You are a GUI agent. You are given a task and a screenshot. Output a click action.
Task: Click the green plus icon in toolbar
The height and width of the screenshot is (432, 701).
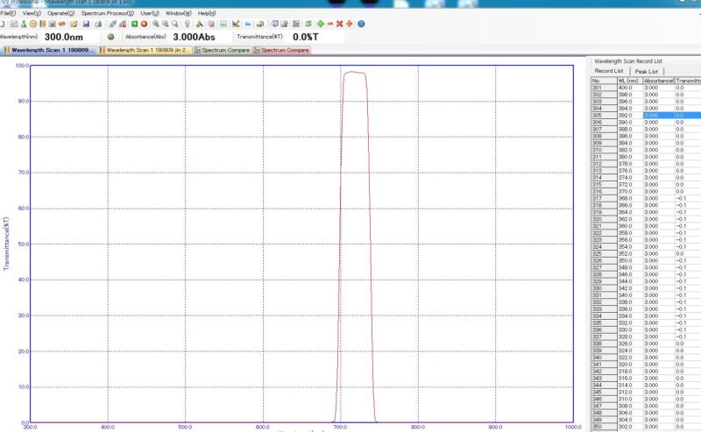[319, 24]
